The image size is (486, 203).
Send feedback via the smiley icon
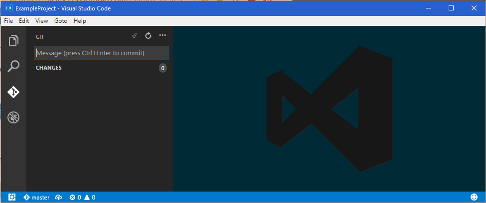(474, 198)
